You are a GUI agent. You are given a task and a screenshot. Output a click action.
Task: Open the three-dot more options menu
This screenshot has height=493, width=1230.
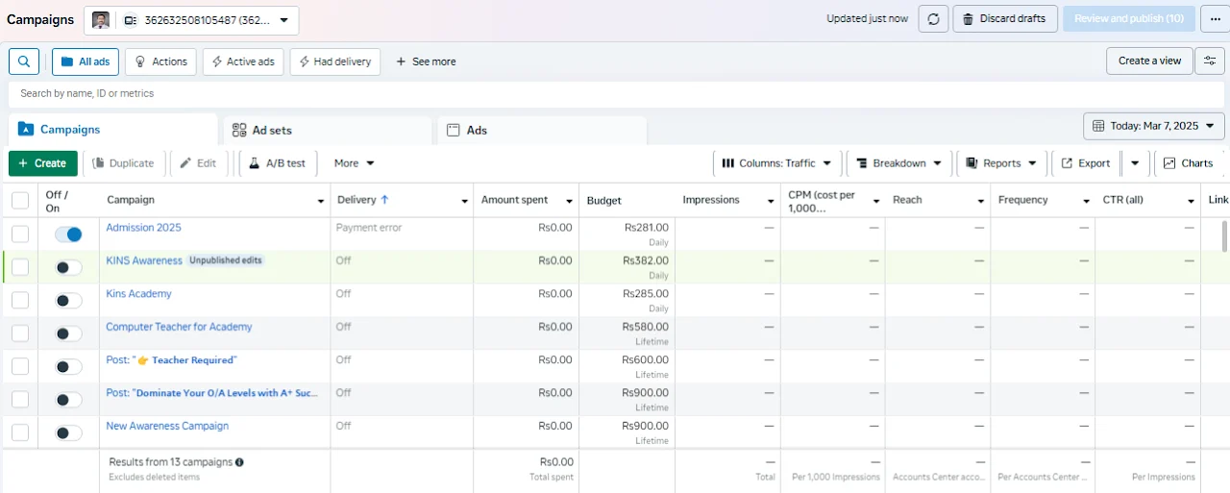(1216, 19)
